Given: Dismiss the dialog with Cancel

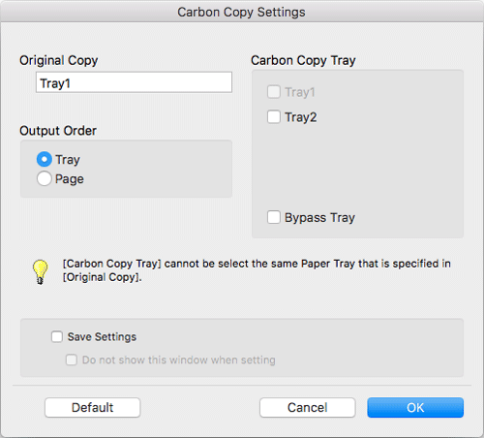Looking at the screenshot, I should point(308,407).
